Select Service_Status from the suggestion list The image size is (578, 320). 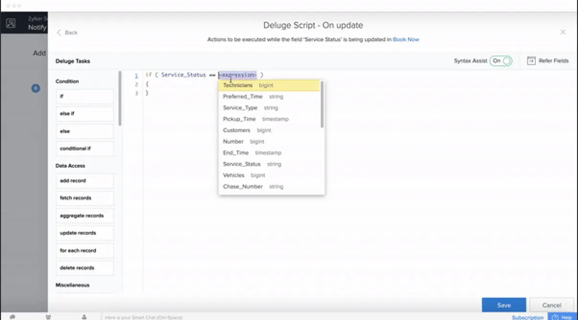pyautogui.click(x=269, y=164)
